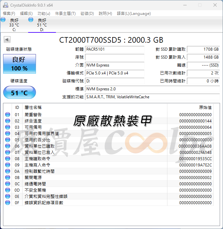Click status orb of row 0B 關閉電源

8,177
